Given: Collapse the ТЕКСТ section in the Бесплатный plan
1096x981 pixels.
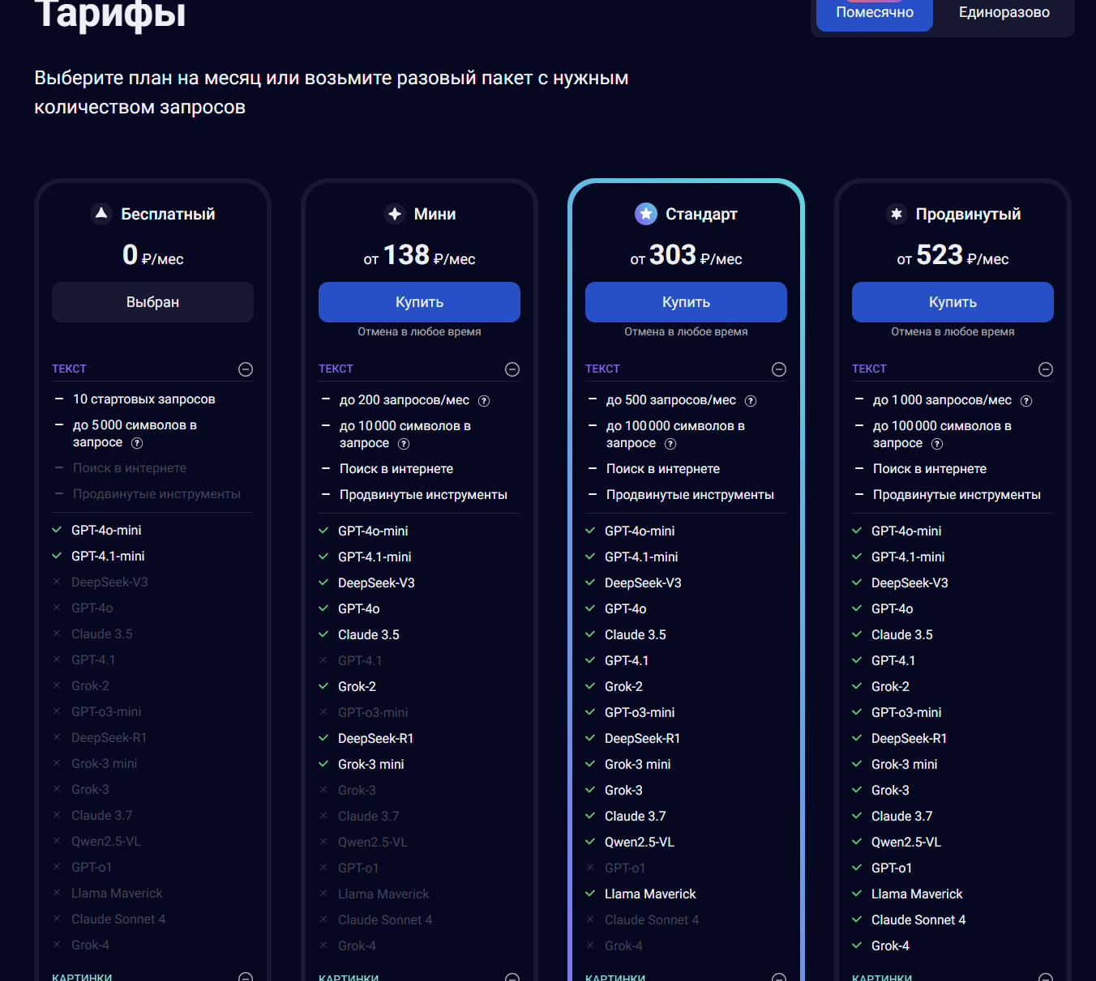Looking at the screenshot, I should (246, 369).
